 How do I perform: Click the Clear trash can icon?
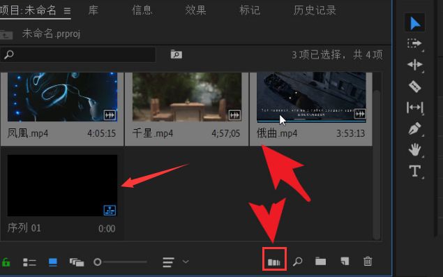[x=368, y=261]
